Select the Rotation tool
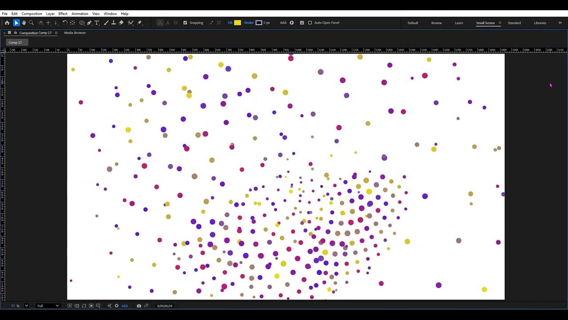The image size is (568, 320). (x=65, y=23)
